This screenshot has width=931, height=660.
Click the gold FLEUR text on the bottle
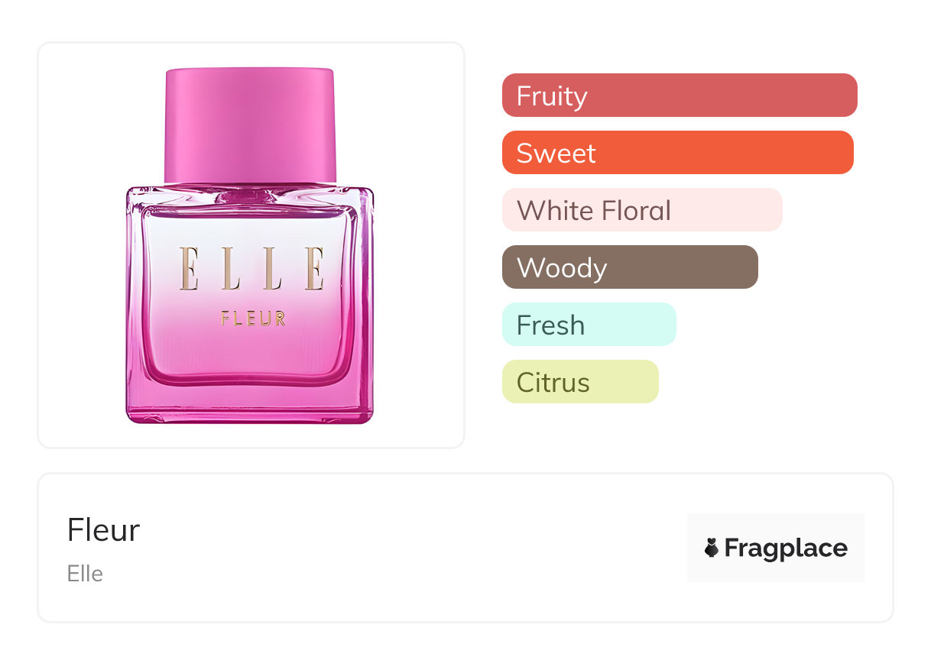tap(253, 318)
